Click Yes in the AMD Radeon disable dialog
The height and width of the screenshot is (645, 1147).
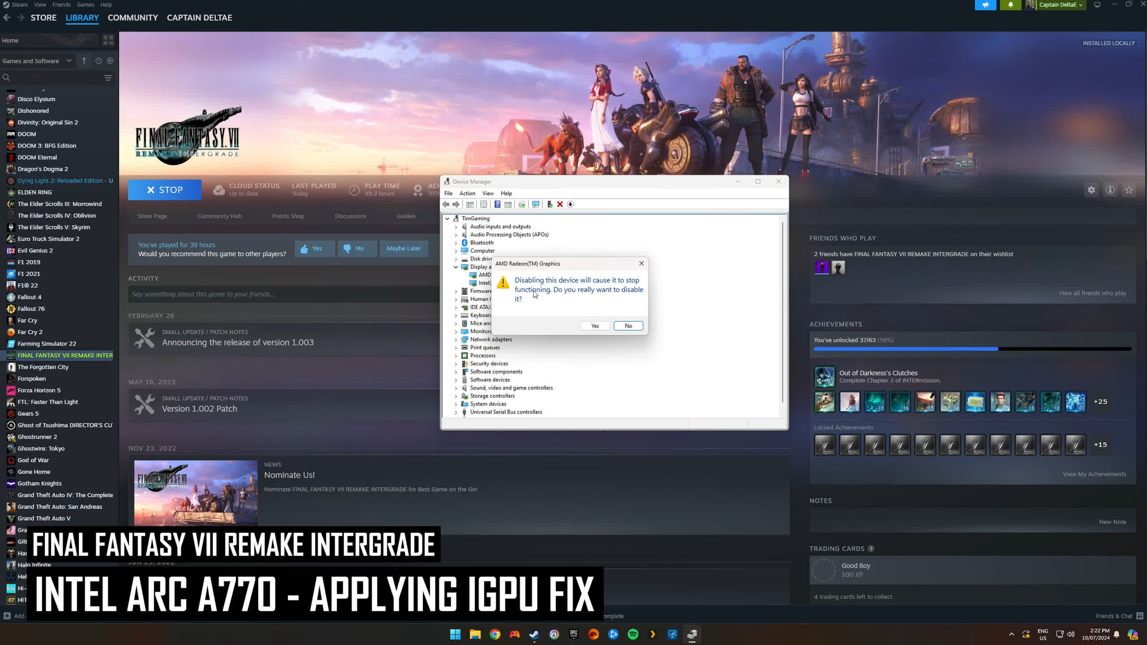[595, 326]
